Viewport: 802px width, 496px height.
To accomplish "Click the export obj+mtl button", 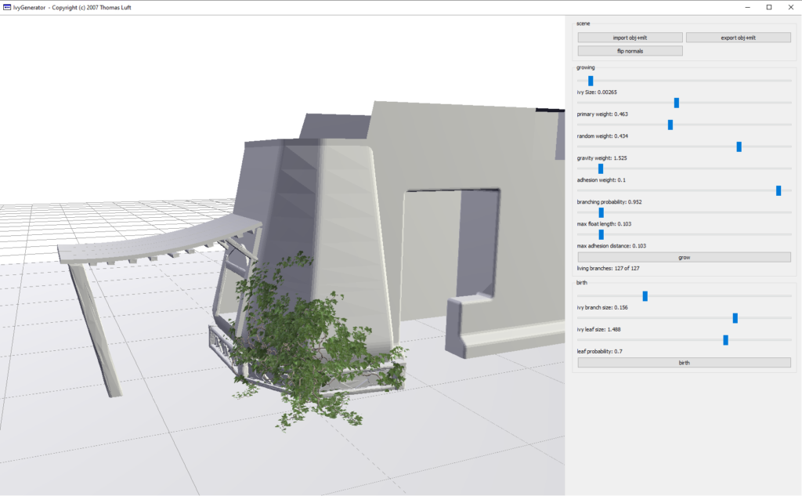I will [739, 38].
